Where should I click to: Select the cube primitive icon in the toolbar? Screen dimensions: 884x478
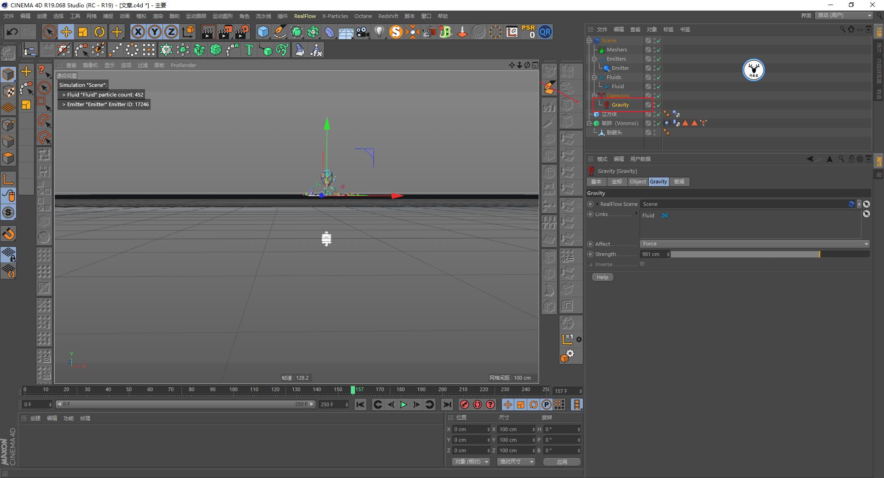coord(263,32)
